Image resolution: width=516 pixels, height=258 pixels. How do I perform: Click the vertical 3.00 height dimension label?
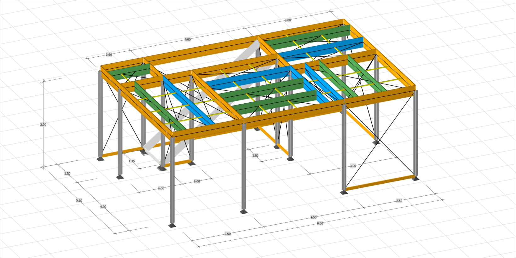[43, 125]
